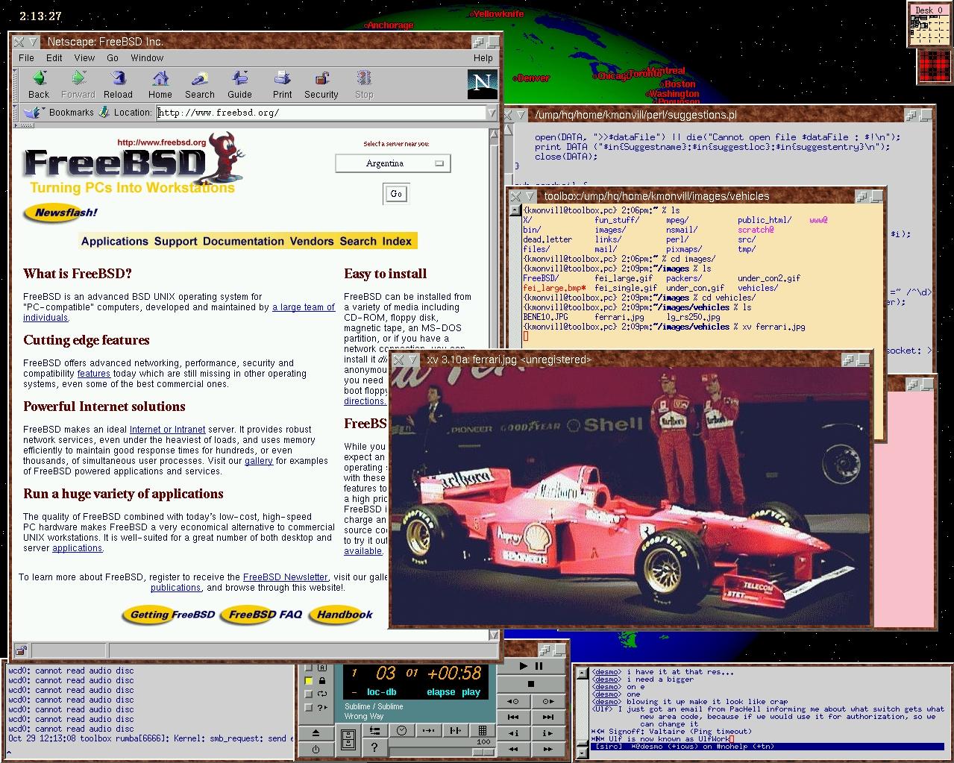This screenshot has width=954, height=763.
Task: Click the Go button beside server list
Action: [396, 194]
